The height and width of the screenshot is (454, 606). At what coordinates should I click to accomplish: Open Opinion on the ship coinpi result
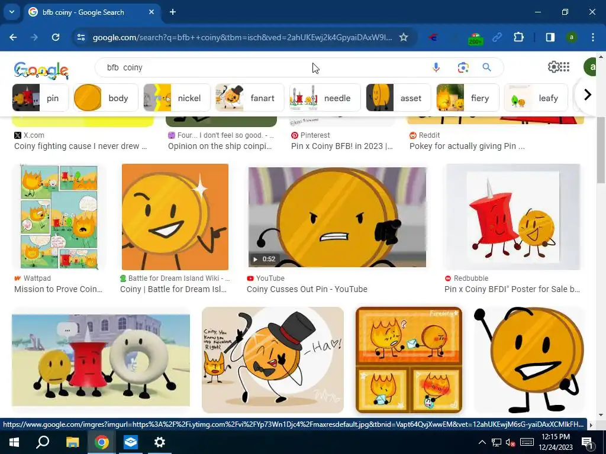(220, 147)
